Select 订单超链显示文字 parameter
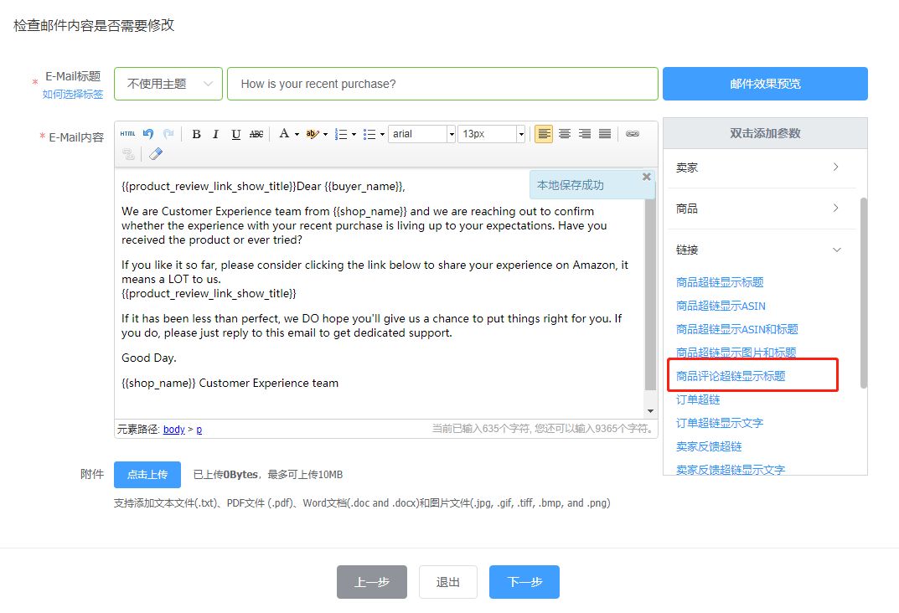 pos(720,423)
